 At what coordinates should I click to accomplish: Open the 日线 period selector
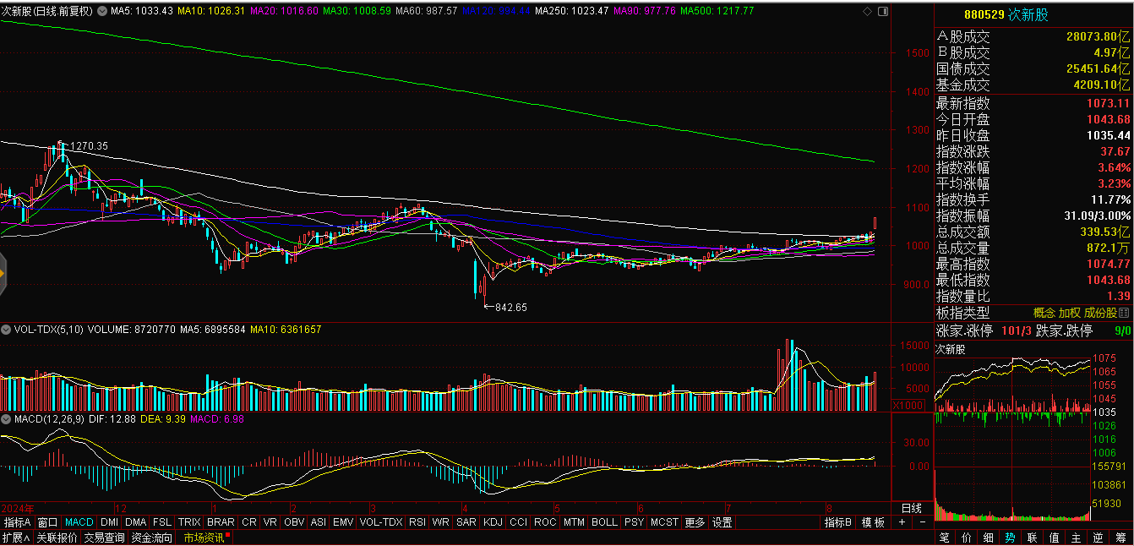912,508
